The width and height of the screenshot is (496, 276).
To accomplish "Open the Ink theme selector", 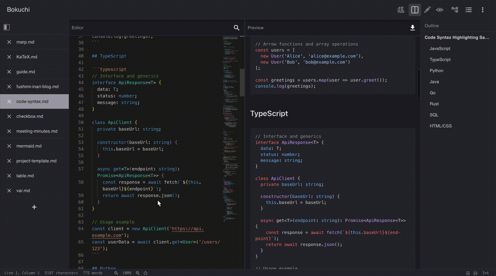I will coord(485,273).
